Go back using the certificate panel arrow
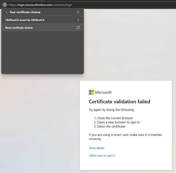 click(7, 12)
